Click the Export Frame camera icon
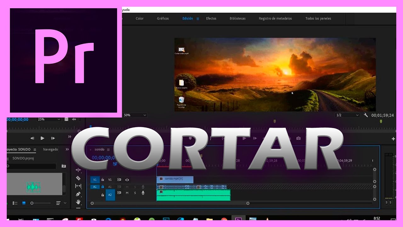Viewport: 403px width, 227px height. pyautogui.click(x=298, y=138)
